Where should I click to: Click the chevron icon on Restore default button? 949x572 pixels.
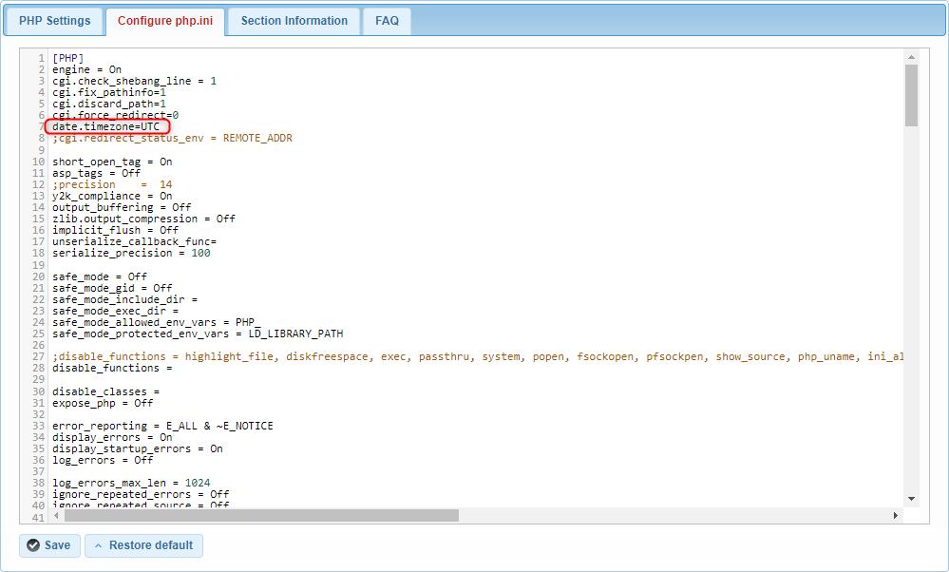[99, 545]
